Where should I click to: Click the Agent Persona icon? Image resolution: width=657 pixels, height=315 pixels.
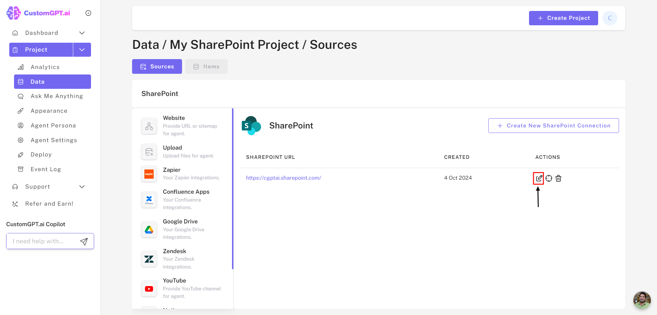point(21,125)
